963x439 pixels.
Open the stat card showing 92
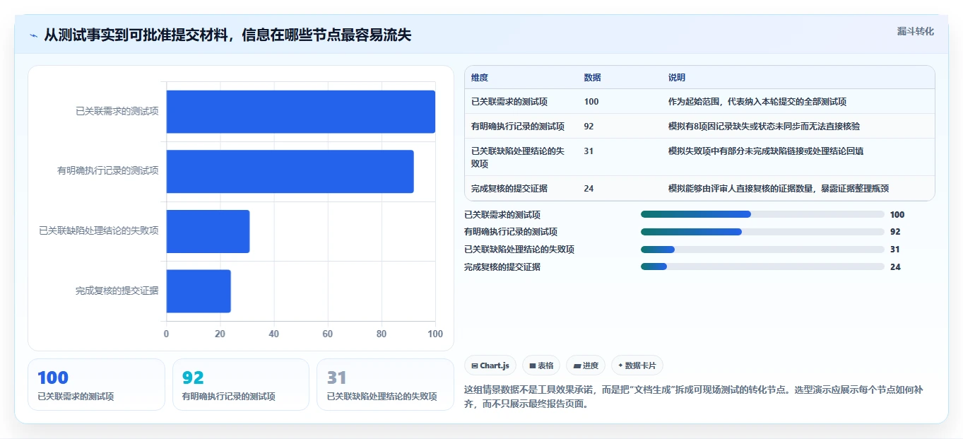tap(241, 385)
